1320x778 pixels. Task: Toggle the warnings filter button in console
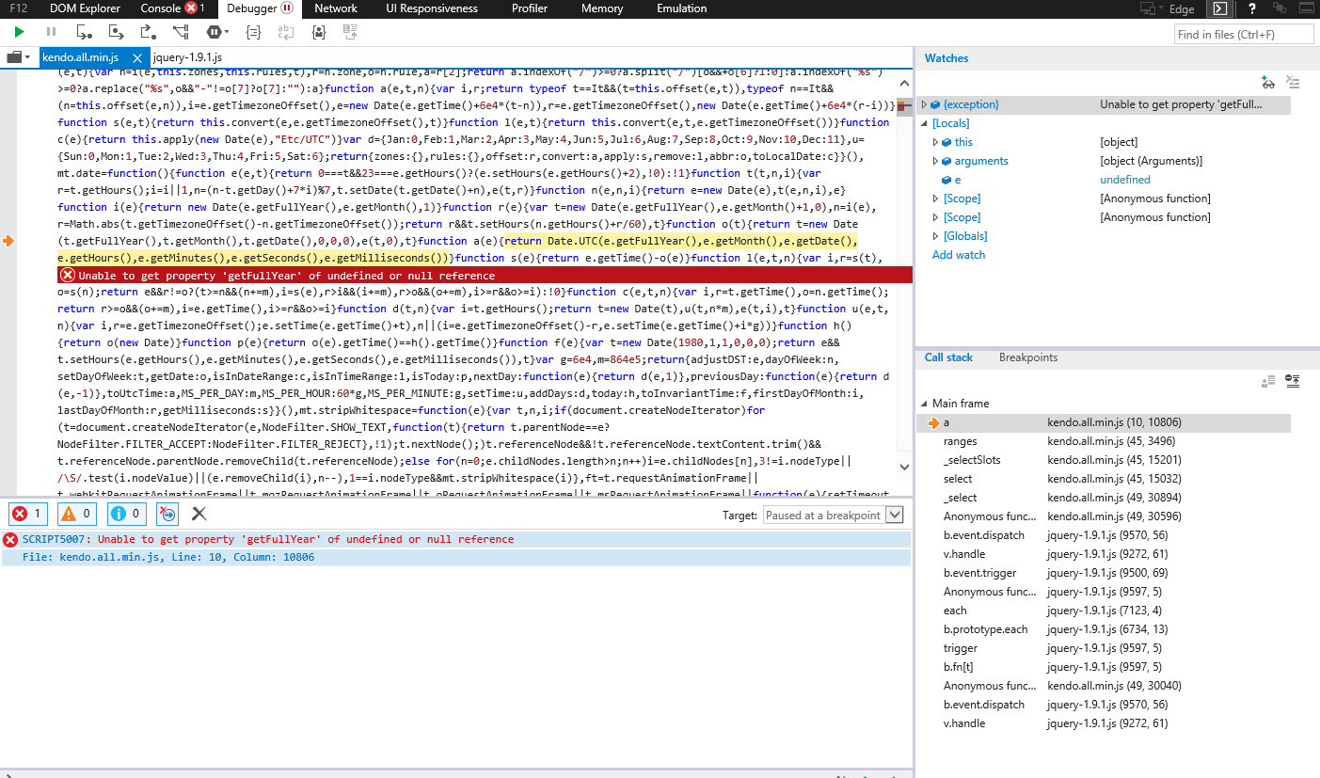coord(77,514)
